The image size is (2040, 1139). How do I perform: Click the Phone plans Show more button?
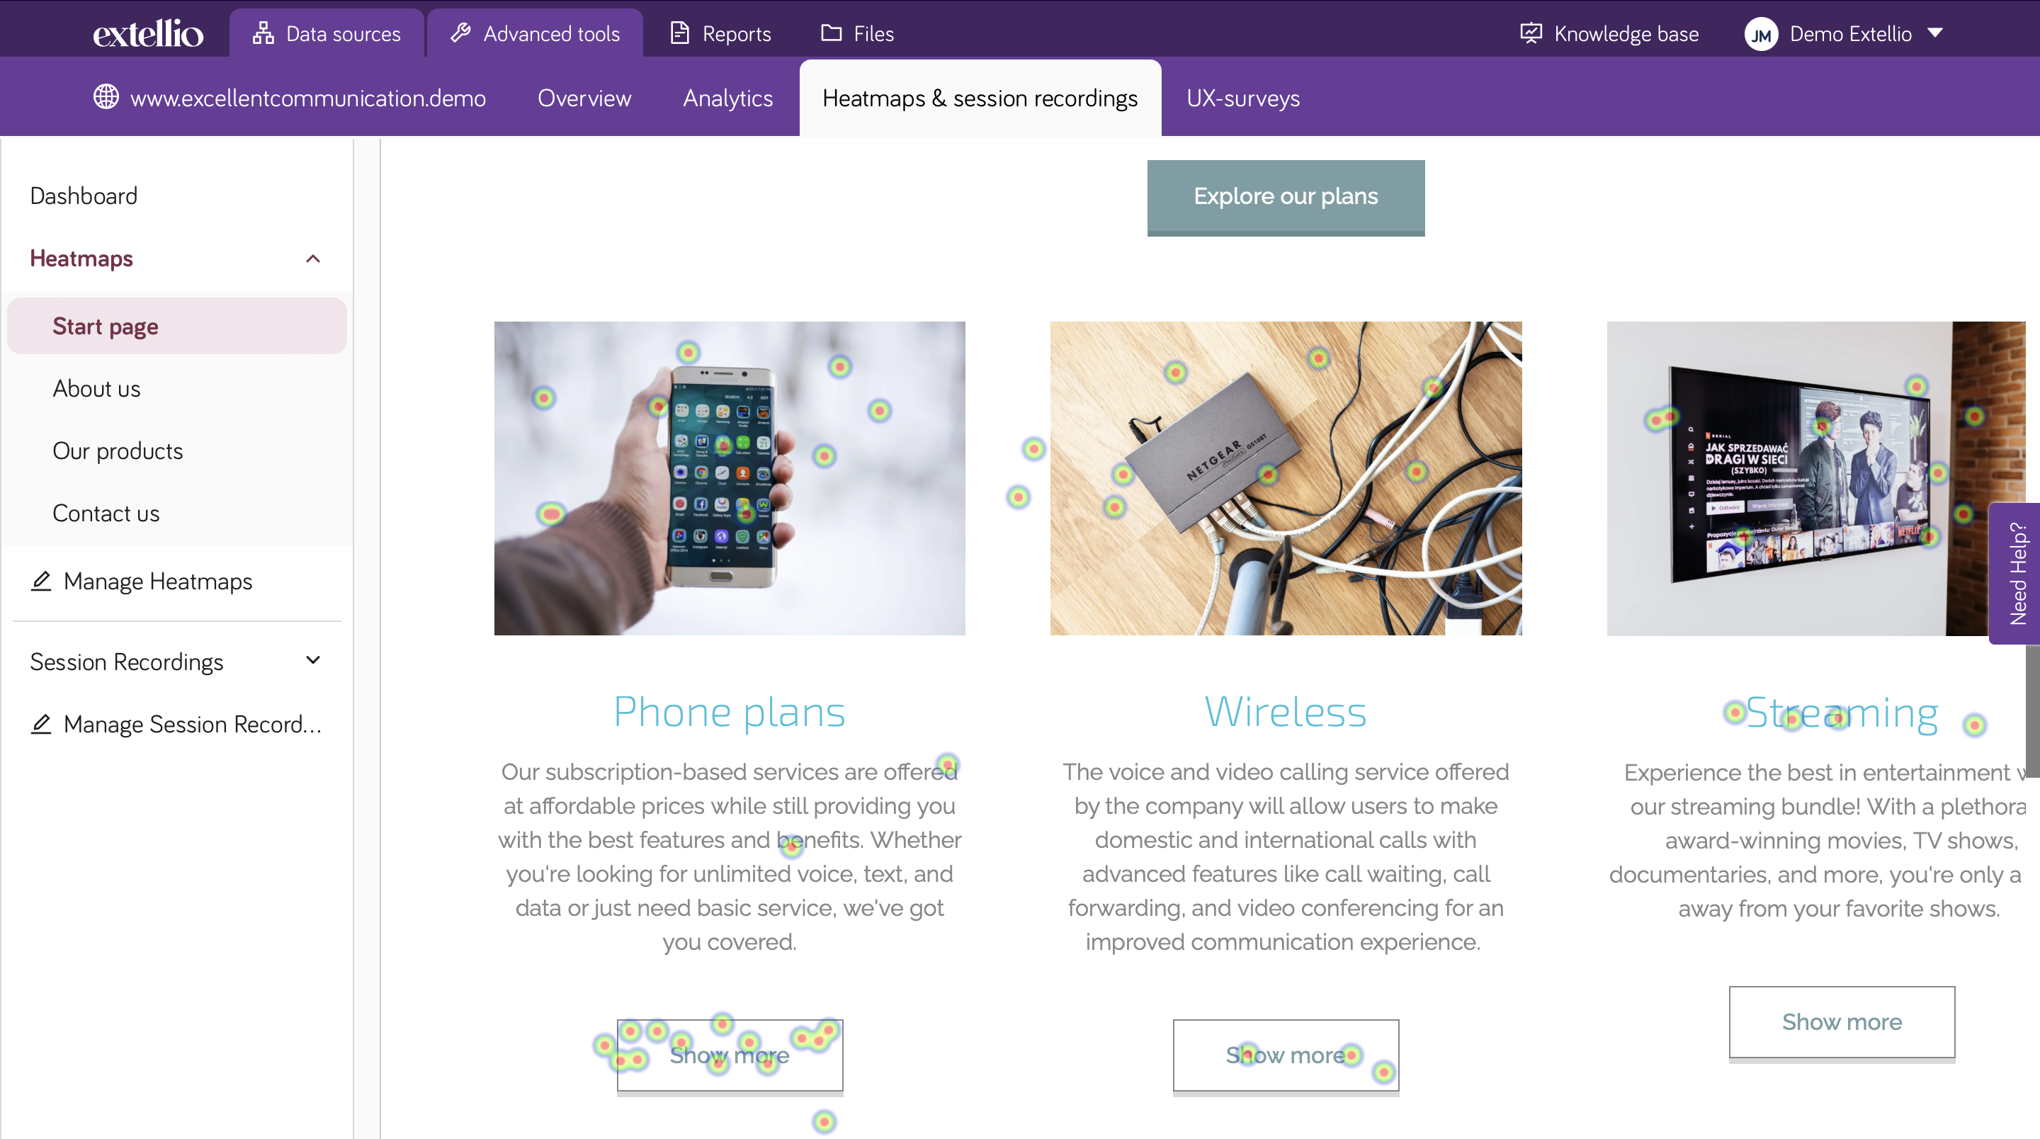(x=727, y=1055)
